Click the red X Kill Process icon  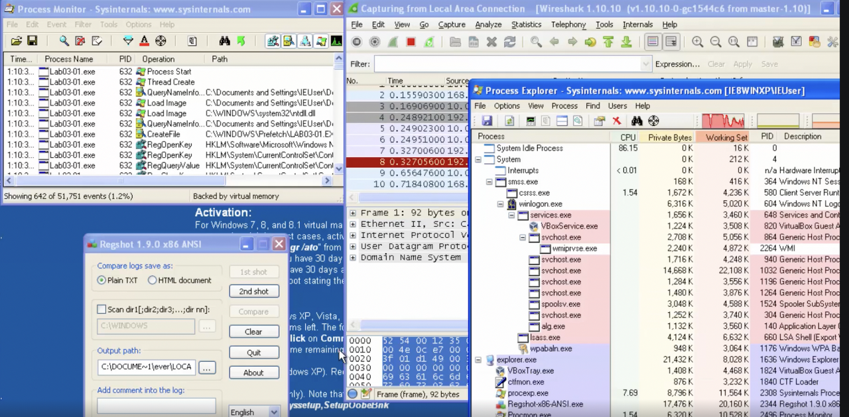tap(616, 121)
